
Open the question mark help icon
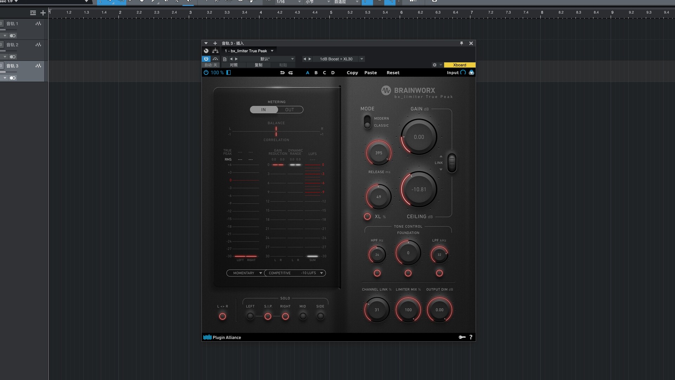[471, 337]
